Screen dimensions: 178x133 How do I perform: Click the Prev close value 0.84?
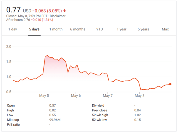click(137, 110)
